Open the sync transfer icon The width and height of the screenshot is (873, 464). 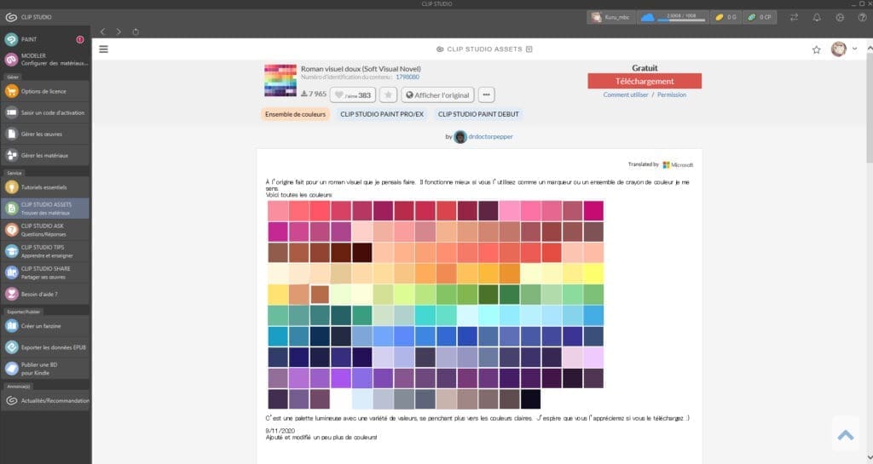pos(794,17)
